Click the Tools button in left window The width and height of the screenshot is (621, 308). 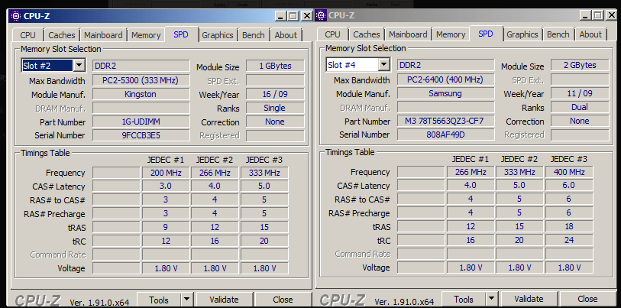(159, 300)
